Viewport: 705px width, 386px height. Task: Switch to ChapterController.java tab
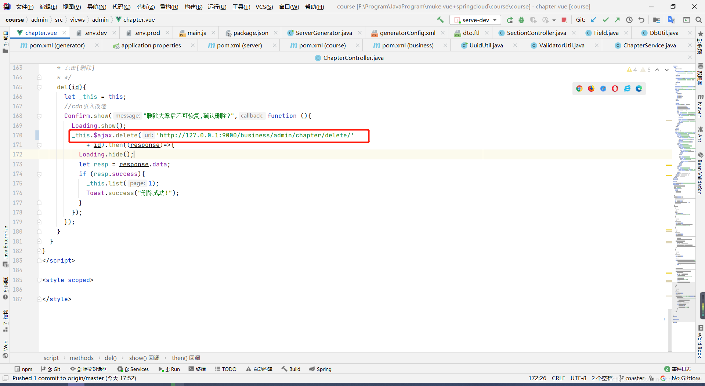point(353,58)
